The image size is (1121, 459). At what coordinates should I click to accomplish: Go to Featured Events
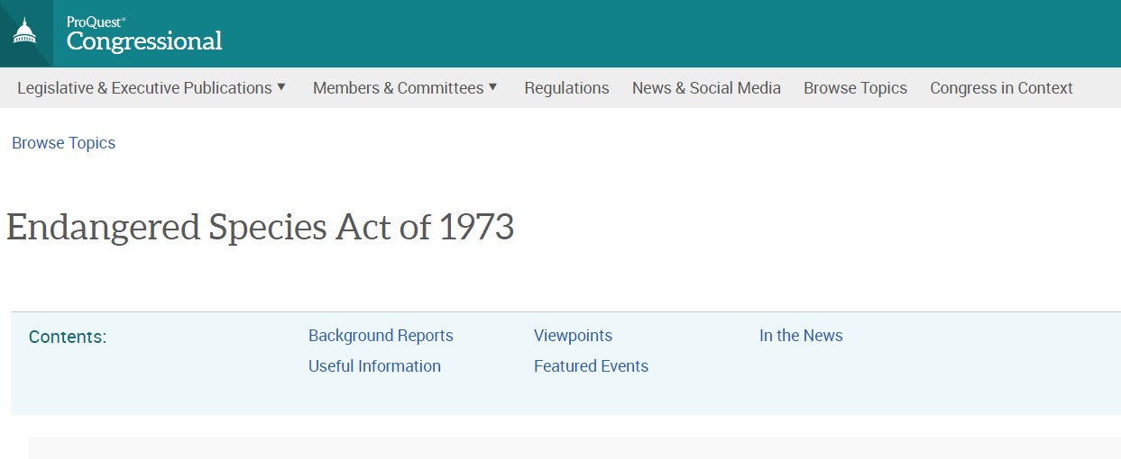click(591, 366)
